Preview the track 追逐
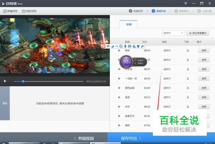This screenshot has height=144, width=215. [x=119, y=97]
